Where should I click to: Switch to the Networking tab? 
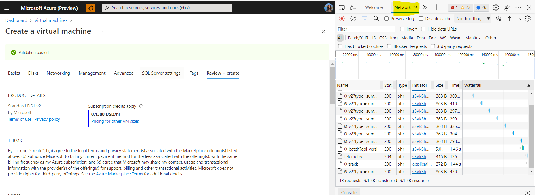click(58, 73)
